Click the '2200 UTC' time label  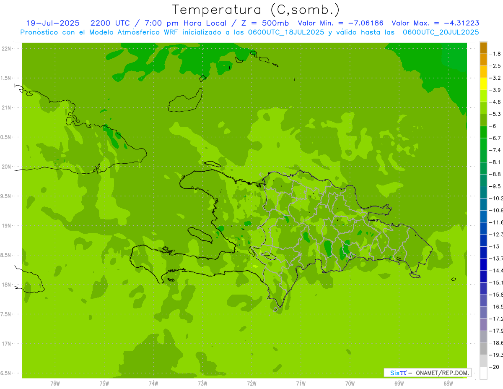(110, 23)
